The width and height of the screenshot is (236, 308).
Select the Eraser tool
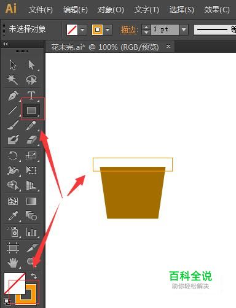click(x=31, y=139)
